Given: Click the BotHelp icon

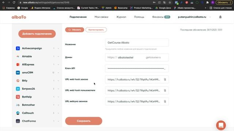Looking at the screenshot, I should tap(18, 97).
